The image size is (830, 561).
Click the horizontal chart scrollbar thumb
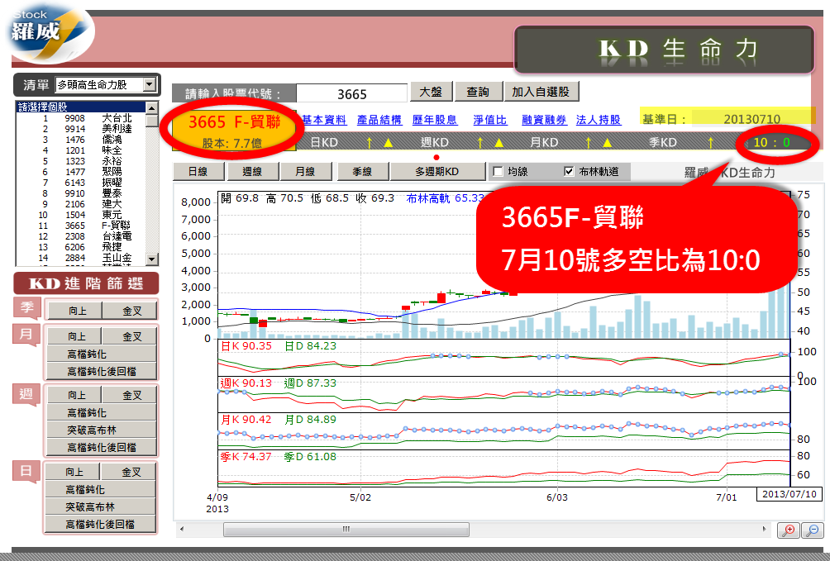[346, 529]
